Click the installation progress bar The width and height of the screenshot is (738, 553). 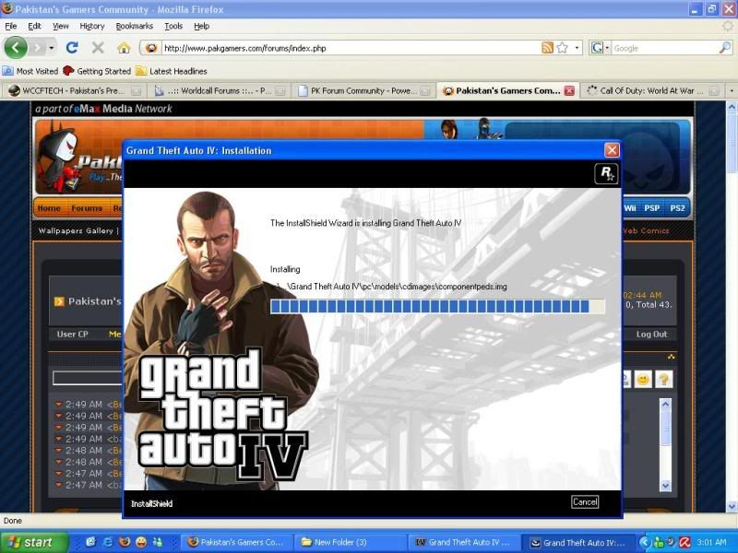click(437, 307)
